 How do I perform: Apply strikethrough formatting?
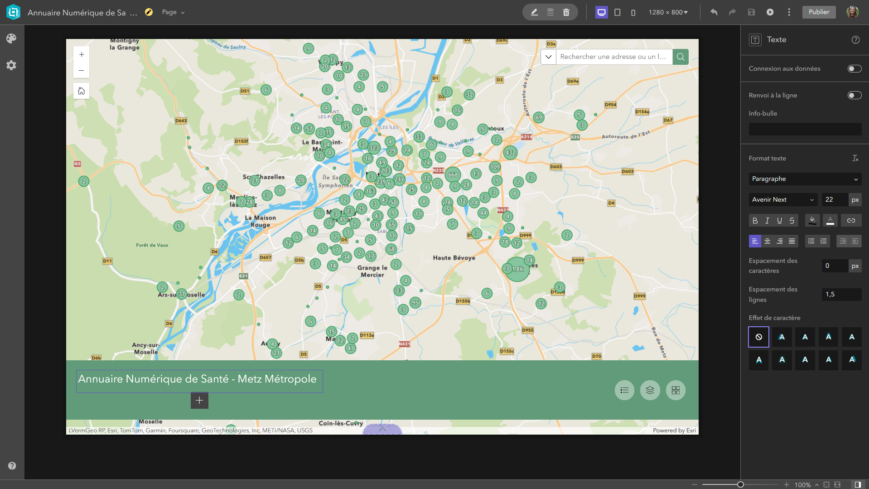(x=792, y=221)
